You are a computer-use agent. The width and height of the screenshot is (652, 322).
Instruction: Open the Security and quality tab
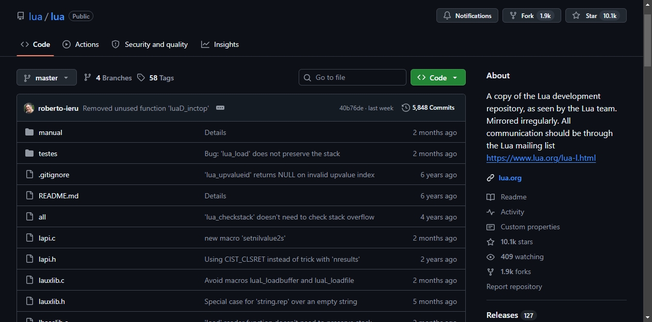[x=150, y=44]
